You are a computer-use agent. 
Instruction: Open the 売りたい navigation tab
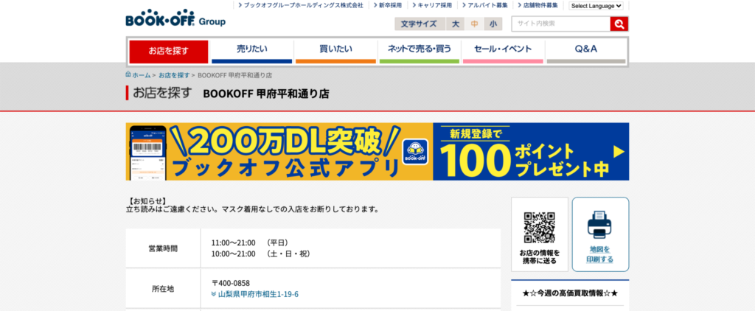pos(252,51)
